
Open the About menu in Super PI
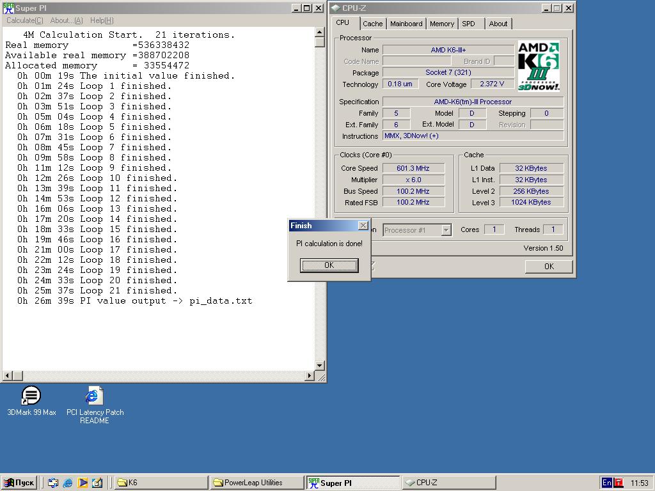click(x=67, y=20)
